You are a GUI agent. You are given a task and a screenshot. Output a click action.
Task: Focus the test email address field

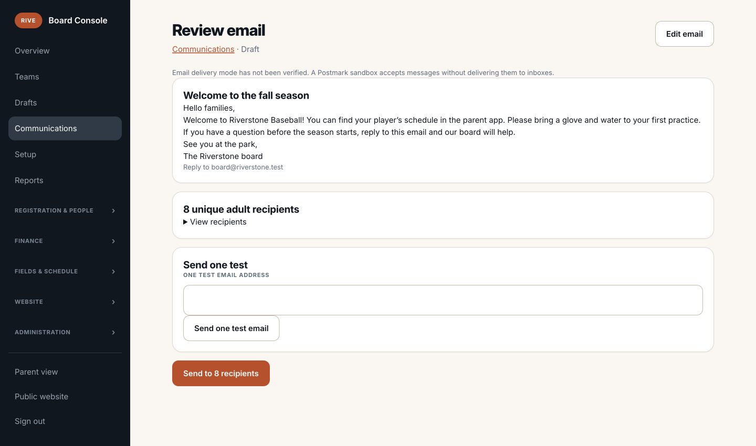(443, 300)
